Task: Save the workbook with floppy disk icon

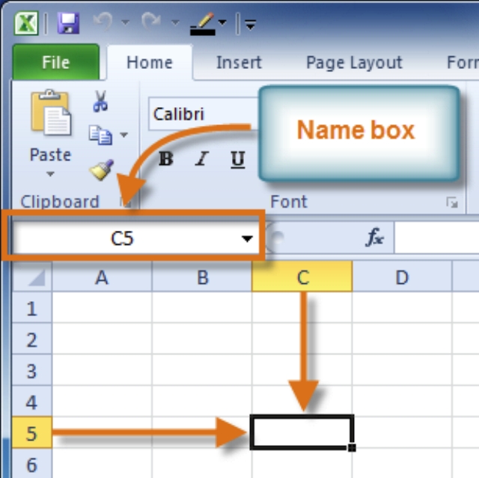Action: coord(68,23)
